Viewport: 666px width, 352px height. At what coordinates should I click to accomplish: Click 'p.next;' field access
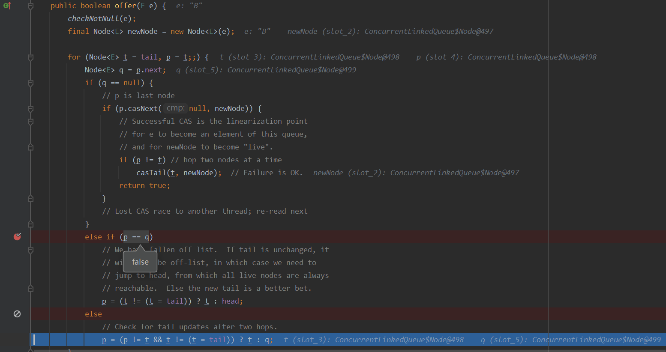click(151, 70)
